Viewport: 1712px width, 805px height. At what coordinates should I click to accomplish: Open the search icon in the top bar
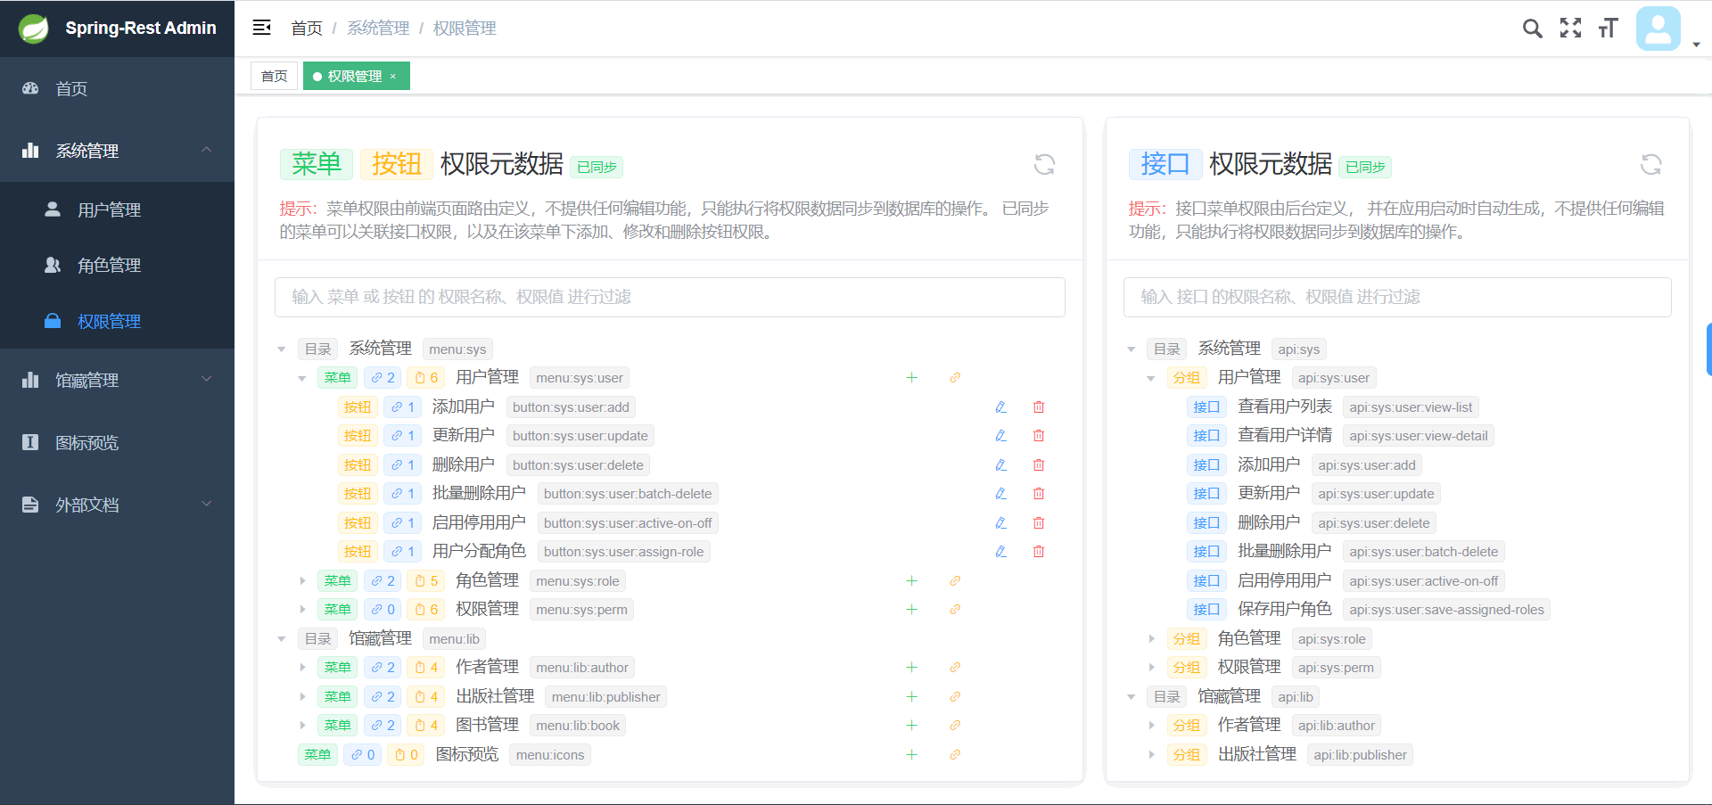1532,28
